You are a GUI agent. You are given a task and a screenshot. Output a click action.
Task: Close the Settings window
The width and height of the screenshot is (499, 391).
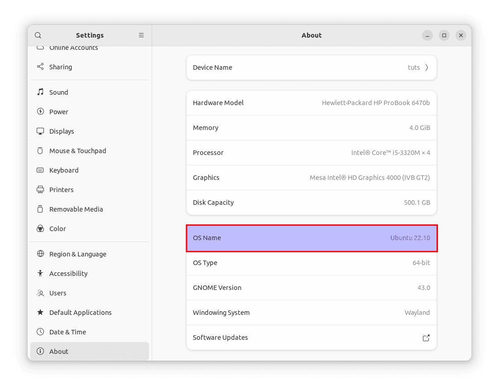pos(461,35)
